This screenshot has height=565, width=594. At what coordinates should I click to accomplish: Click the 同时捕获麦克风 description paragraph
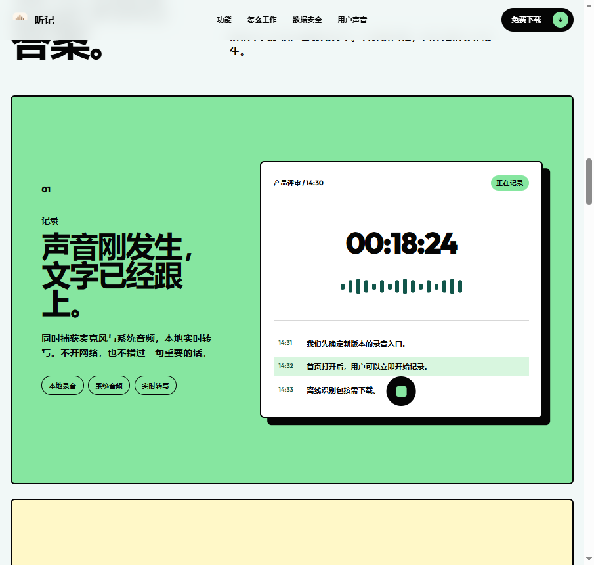(x=127, y=346)
